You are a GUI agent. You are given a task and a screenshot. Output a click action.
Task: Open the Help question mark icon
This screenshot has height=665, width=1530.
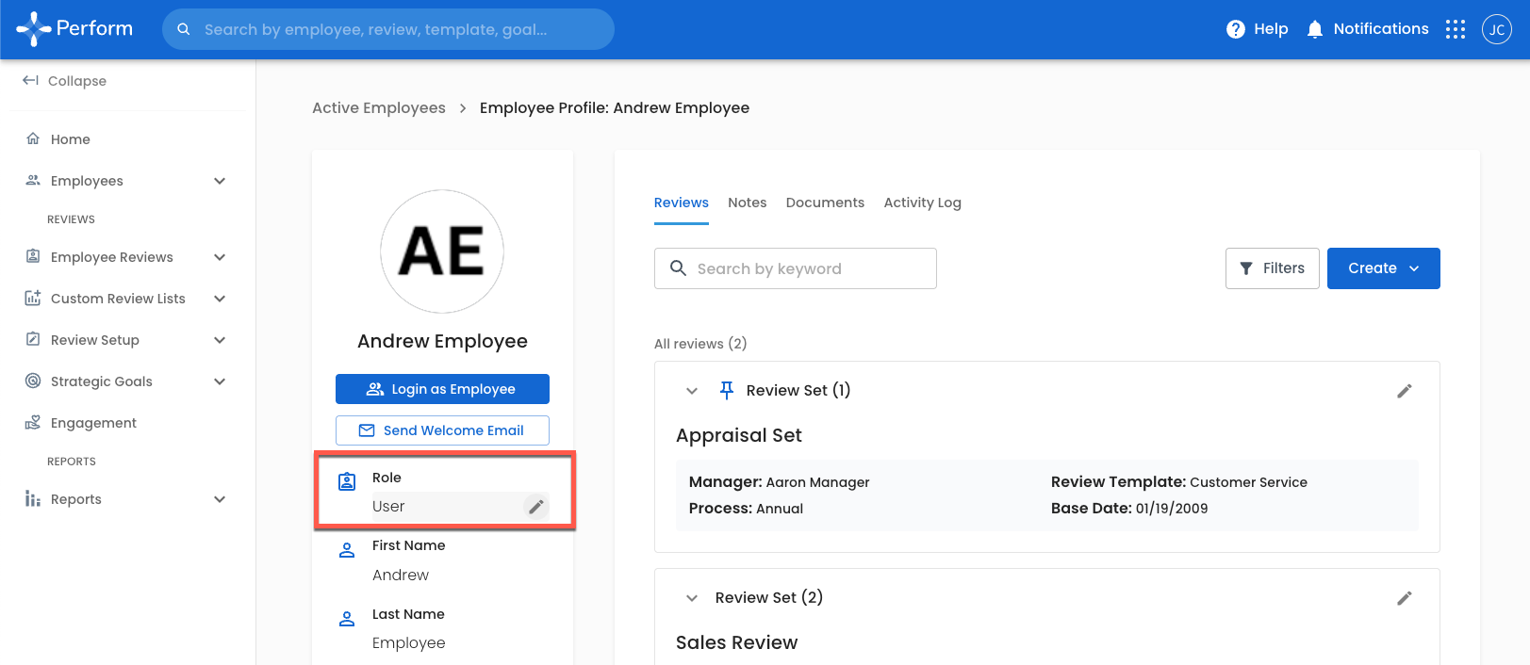pos(1235,29)
